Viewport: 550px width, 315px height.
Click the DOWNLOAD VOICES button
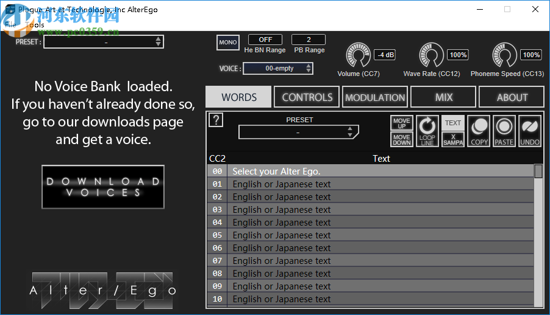tap(103, 187)
